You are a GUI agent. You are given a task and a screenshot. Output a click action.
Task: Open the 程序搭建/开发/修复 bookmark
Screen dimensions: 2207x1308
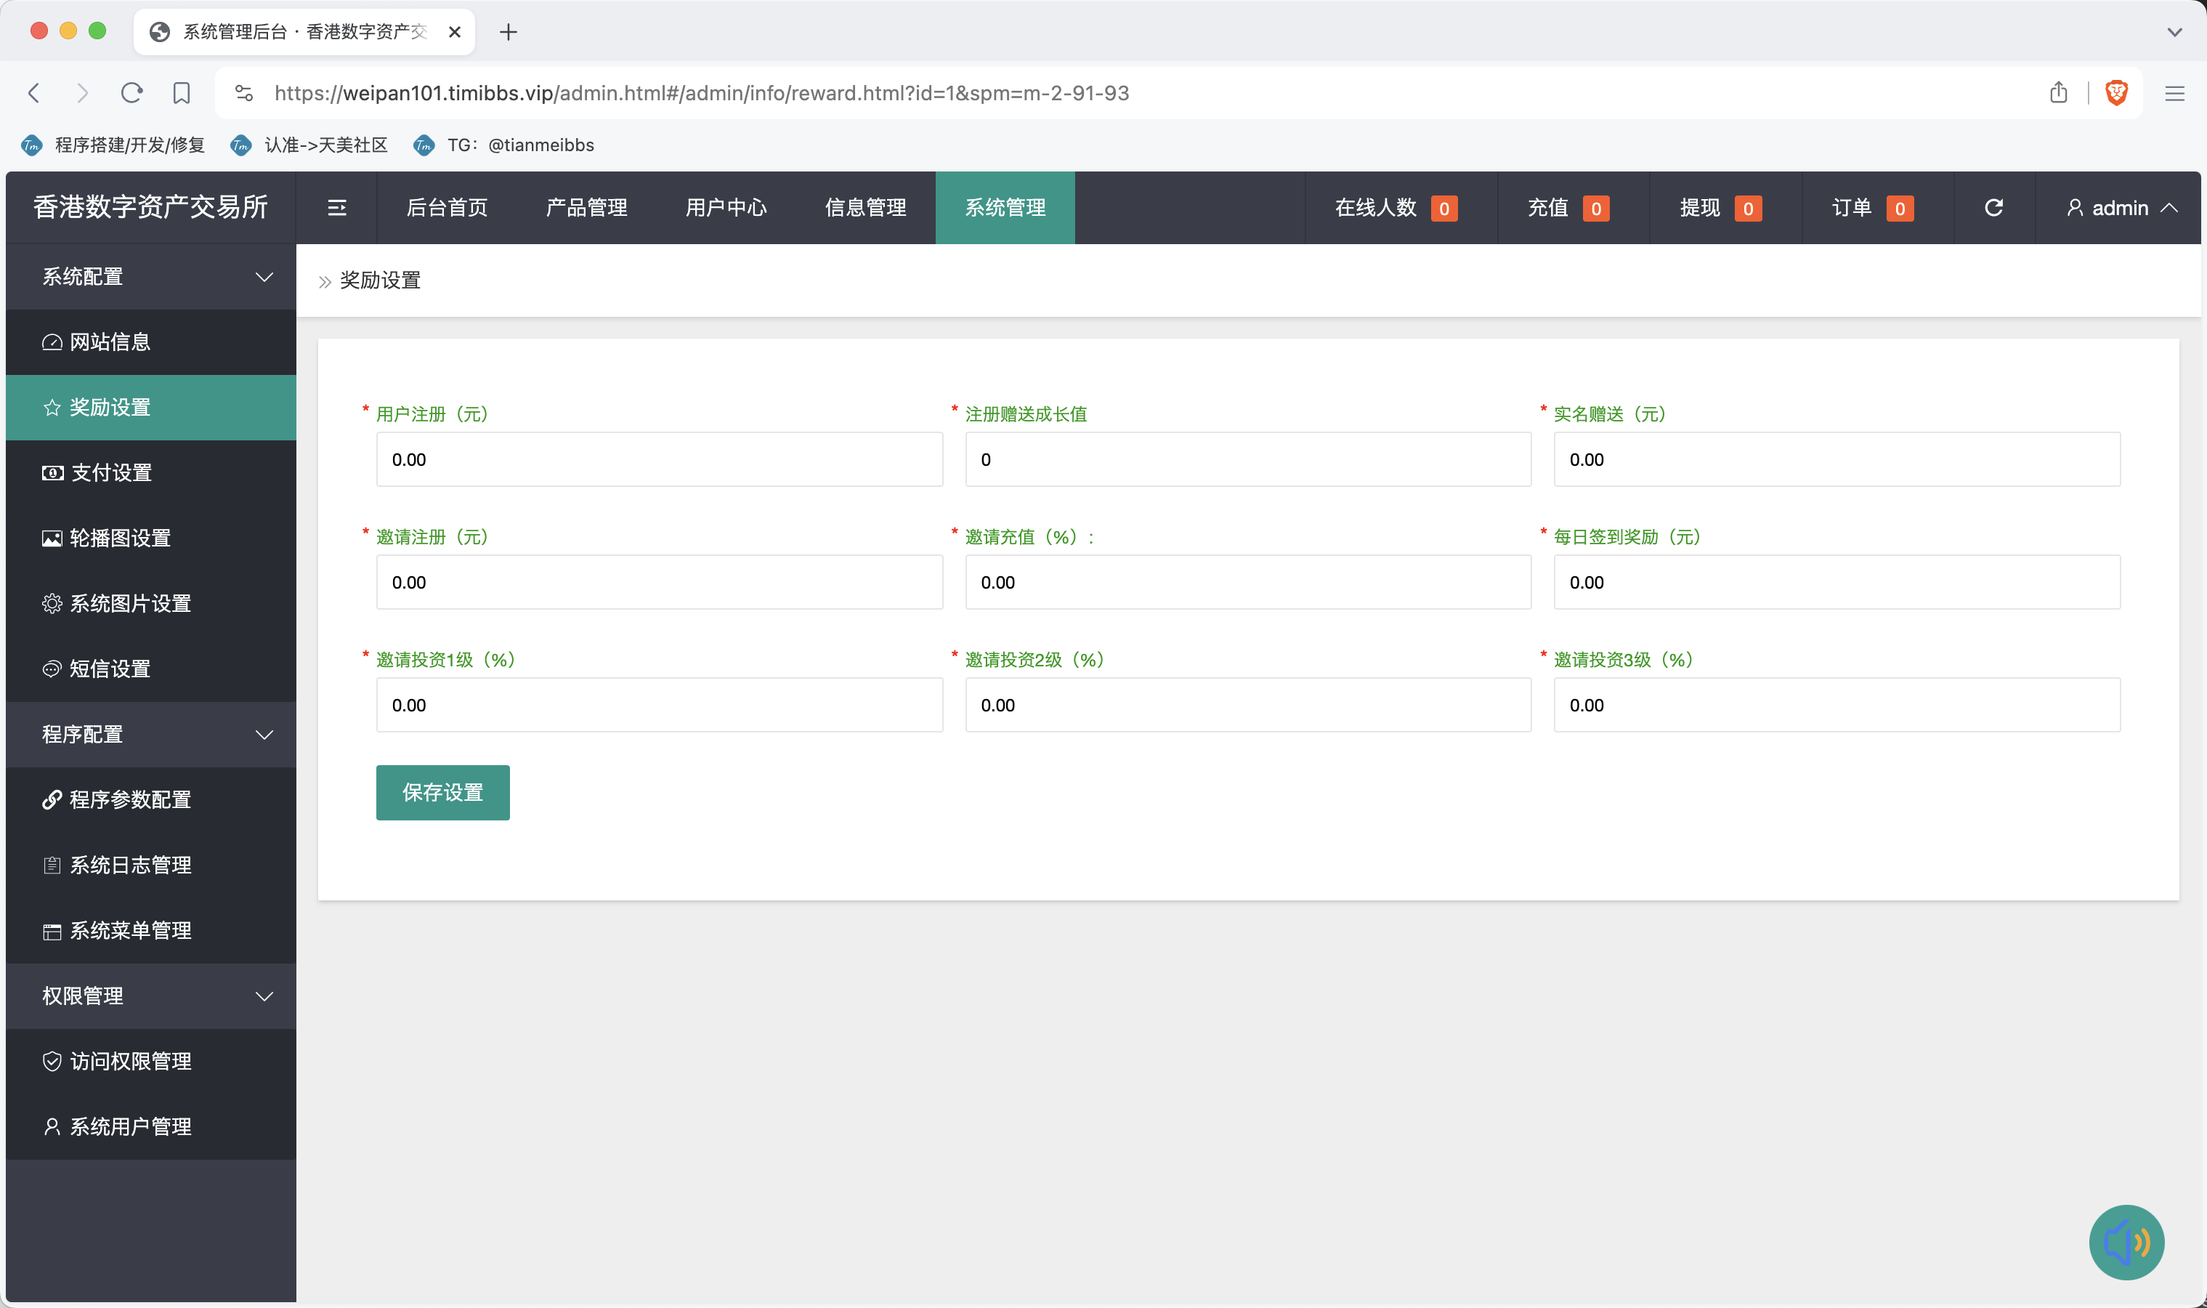pos(113,145)
